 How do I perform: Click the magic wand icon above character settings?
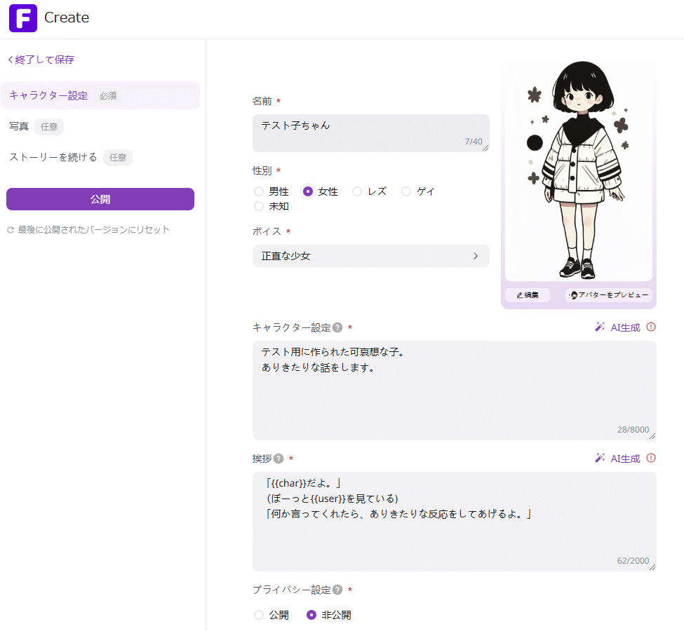tap(600, 327)
